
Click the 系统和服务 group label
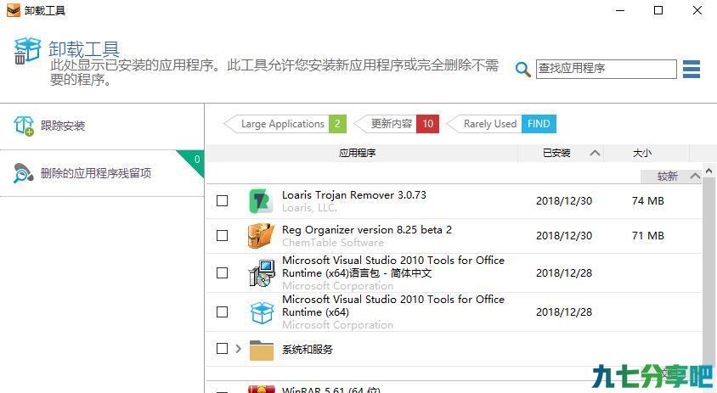(x=308, y=350)
